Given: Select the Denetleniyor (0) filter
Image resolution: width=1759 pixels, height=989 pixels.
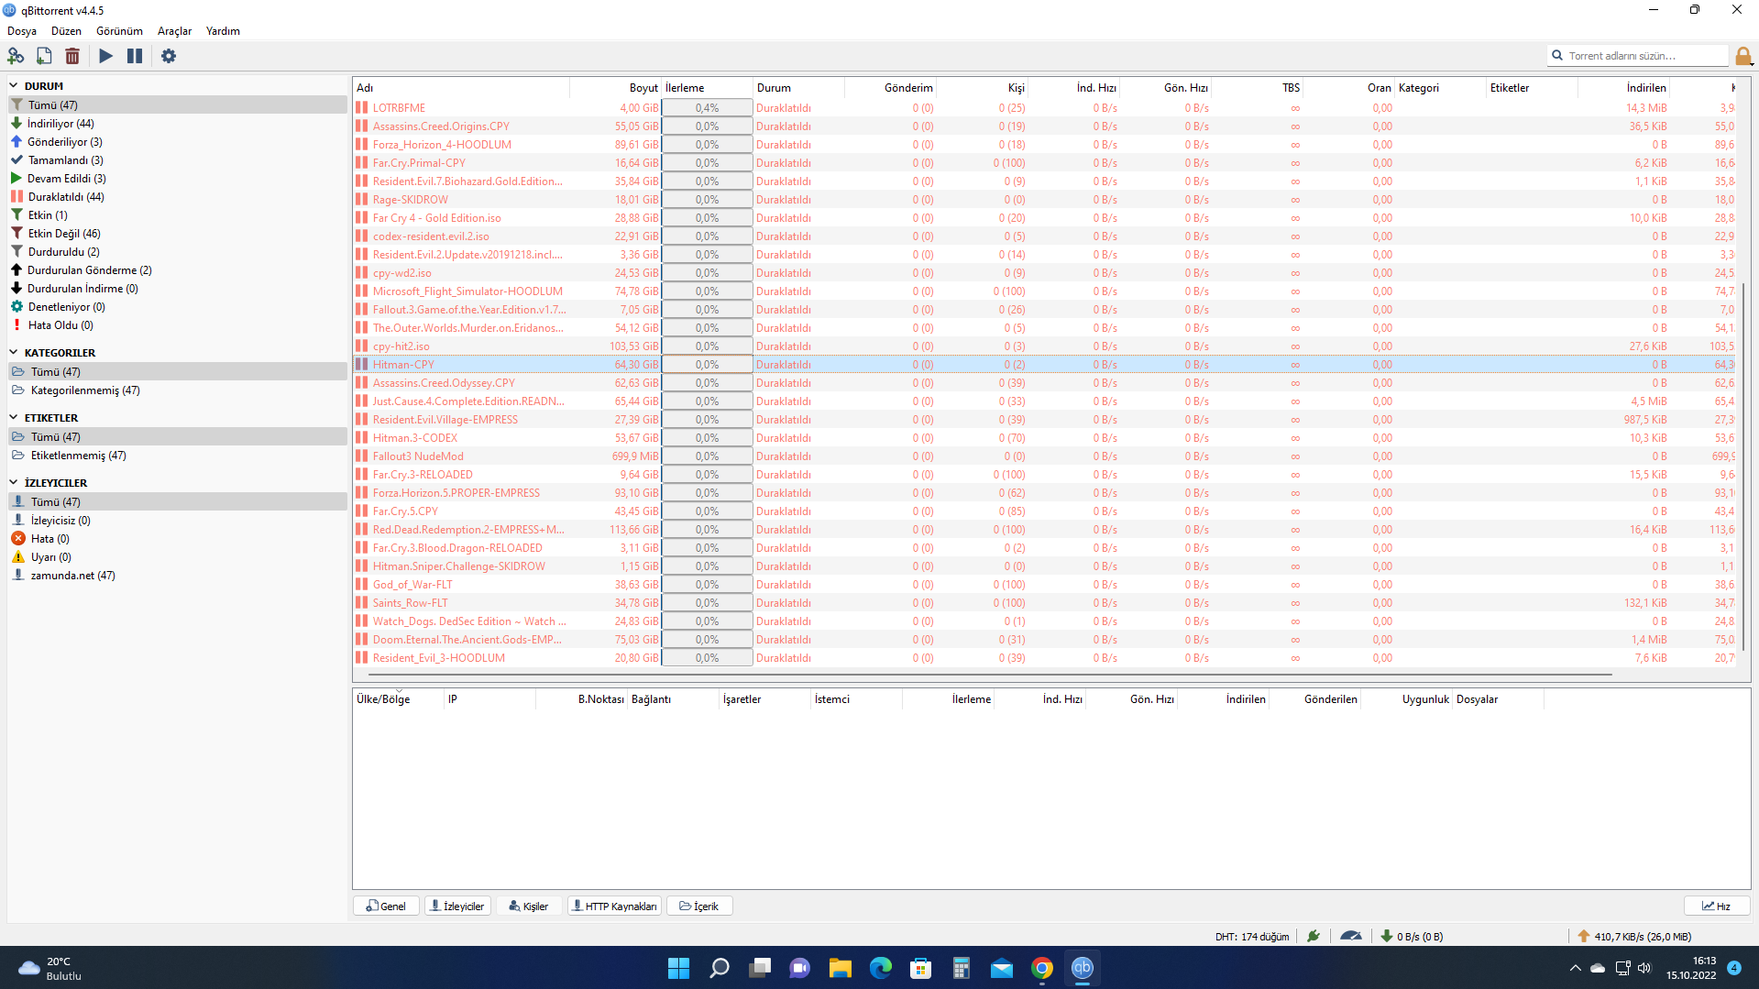Looking at the screenshot, I should coord(178,307).
